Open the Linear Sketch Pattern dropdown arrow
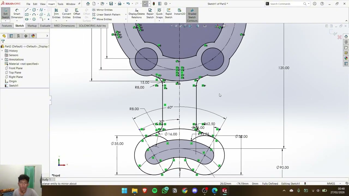The image size is (349, 196). pyautogui.click(x=126, y=14)
